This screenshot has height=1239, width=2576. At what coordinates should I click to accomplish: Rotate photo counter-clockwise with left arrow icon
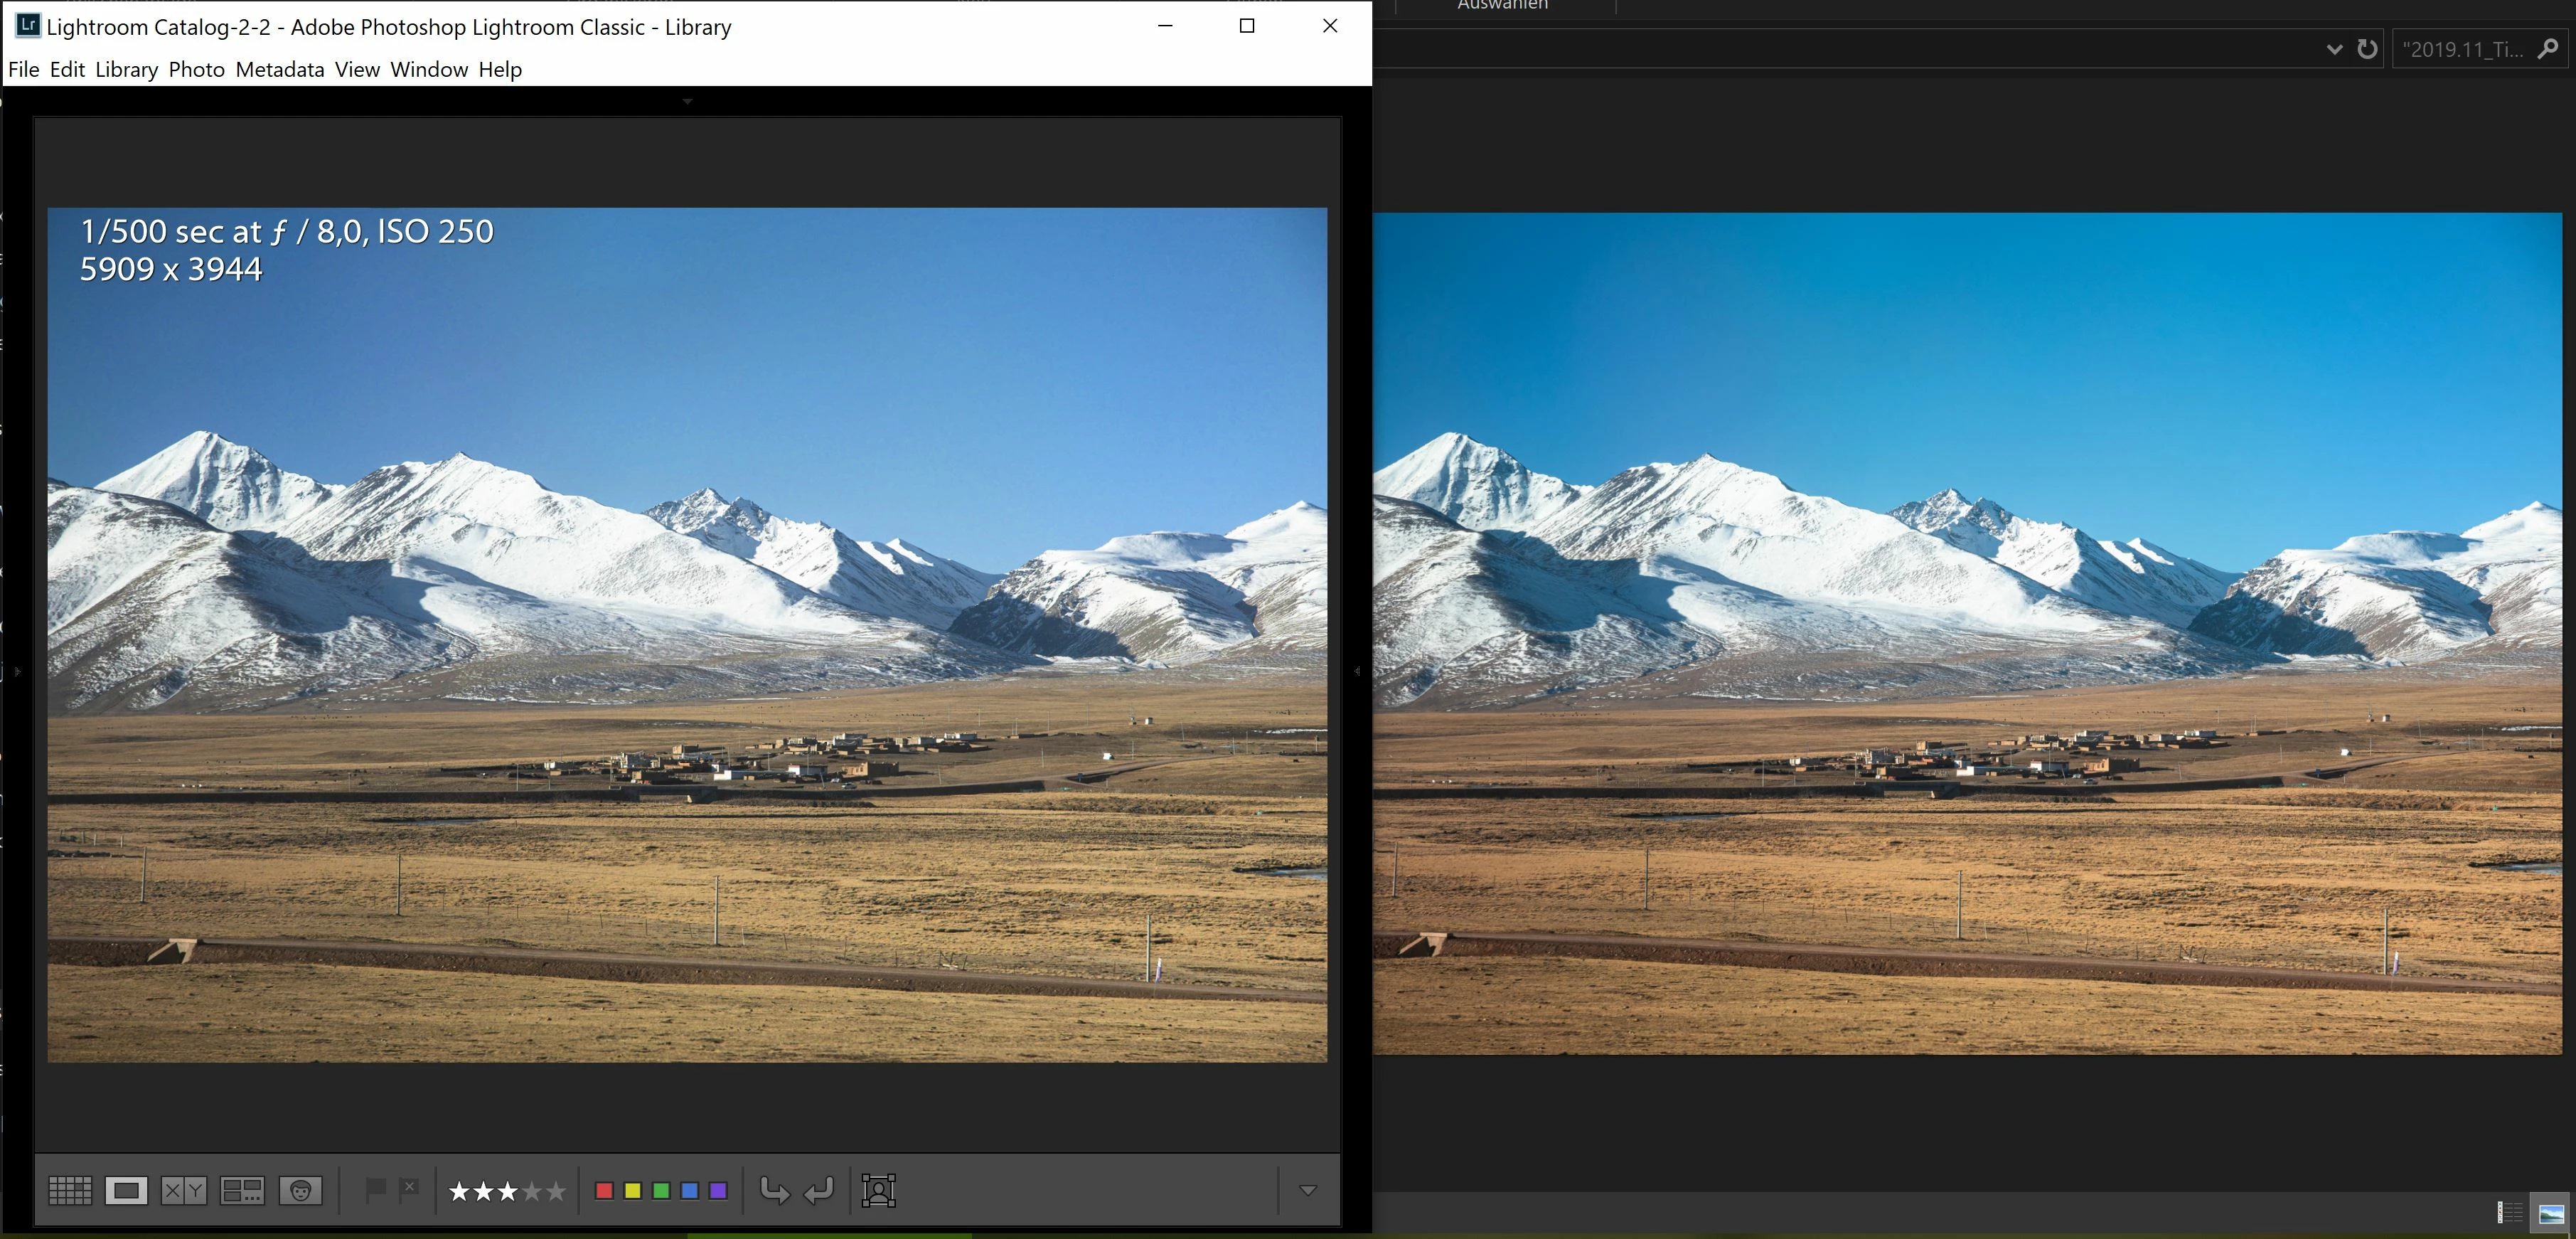774,1190
